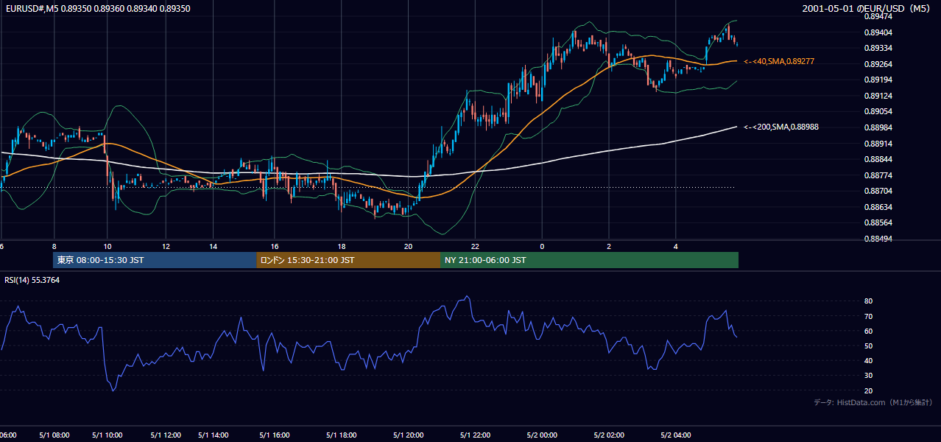Click the NY 21:00-06:00 JST session bar

click(589, 260)
